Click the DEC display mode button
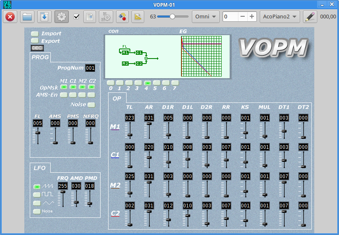 (37, 48)
